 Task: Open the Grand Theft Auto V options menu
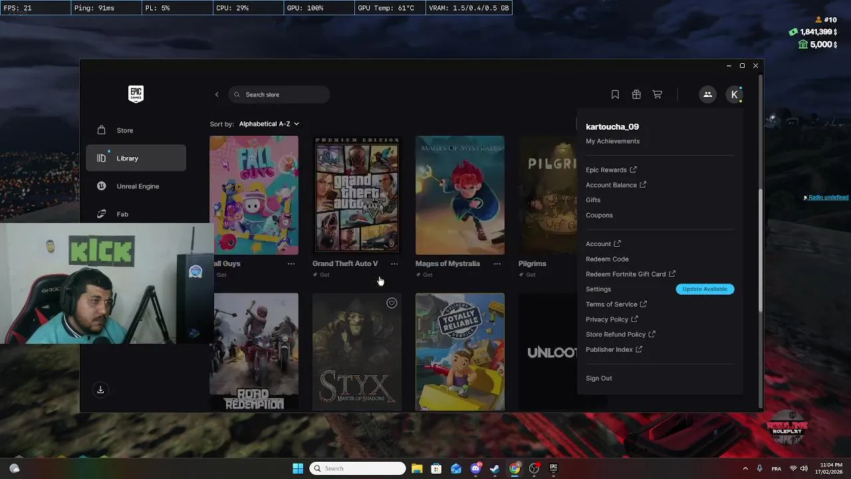click(x=394, y=263)
